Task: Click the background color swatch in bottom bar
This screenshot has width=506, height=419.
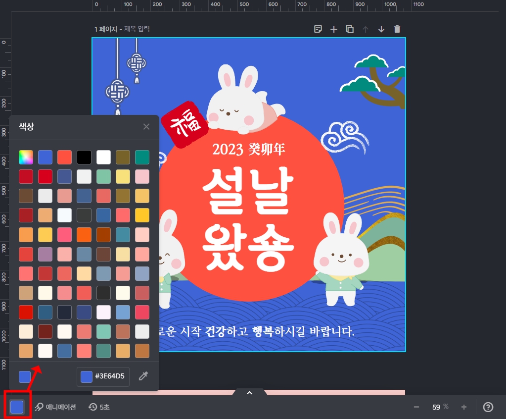Action: 17,407
